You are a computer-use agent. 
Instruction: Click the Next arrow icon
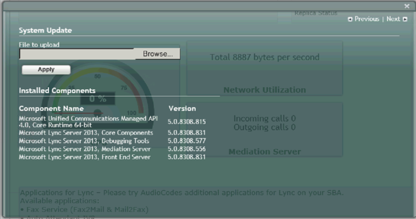405,19
